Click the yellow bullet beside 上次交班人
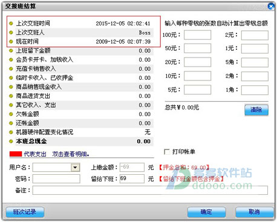 (x=11, y=33)
